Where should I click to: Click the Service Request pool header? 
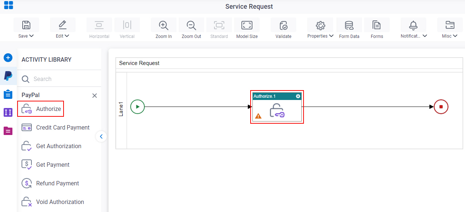coord(289,63)
